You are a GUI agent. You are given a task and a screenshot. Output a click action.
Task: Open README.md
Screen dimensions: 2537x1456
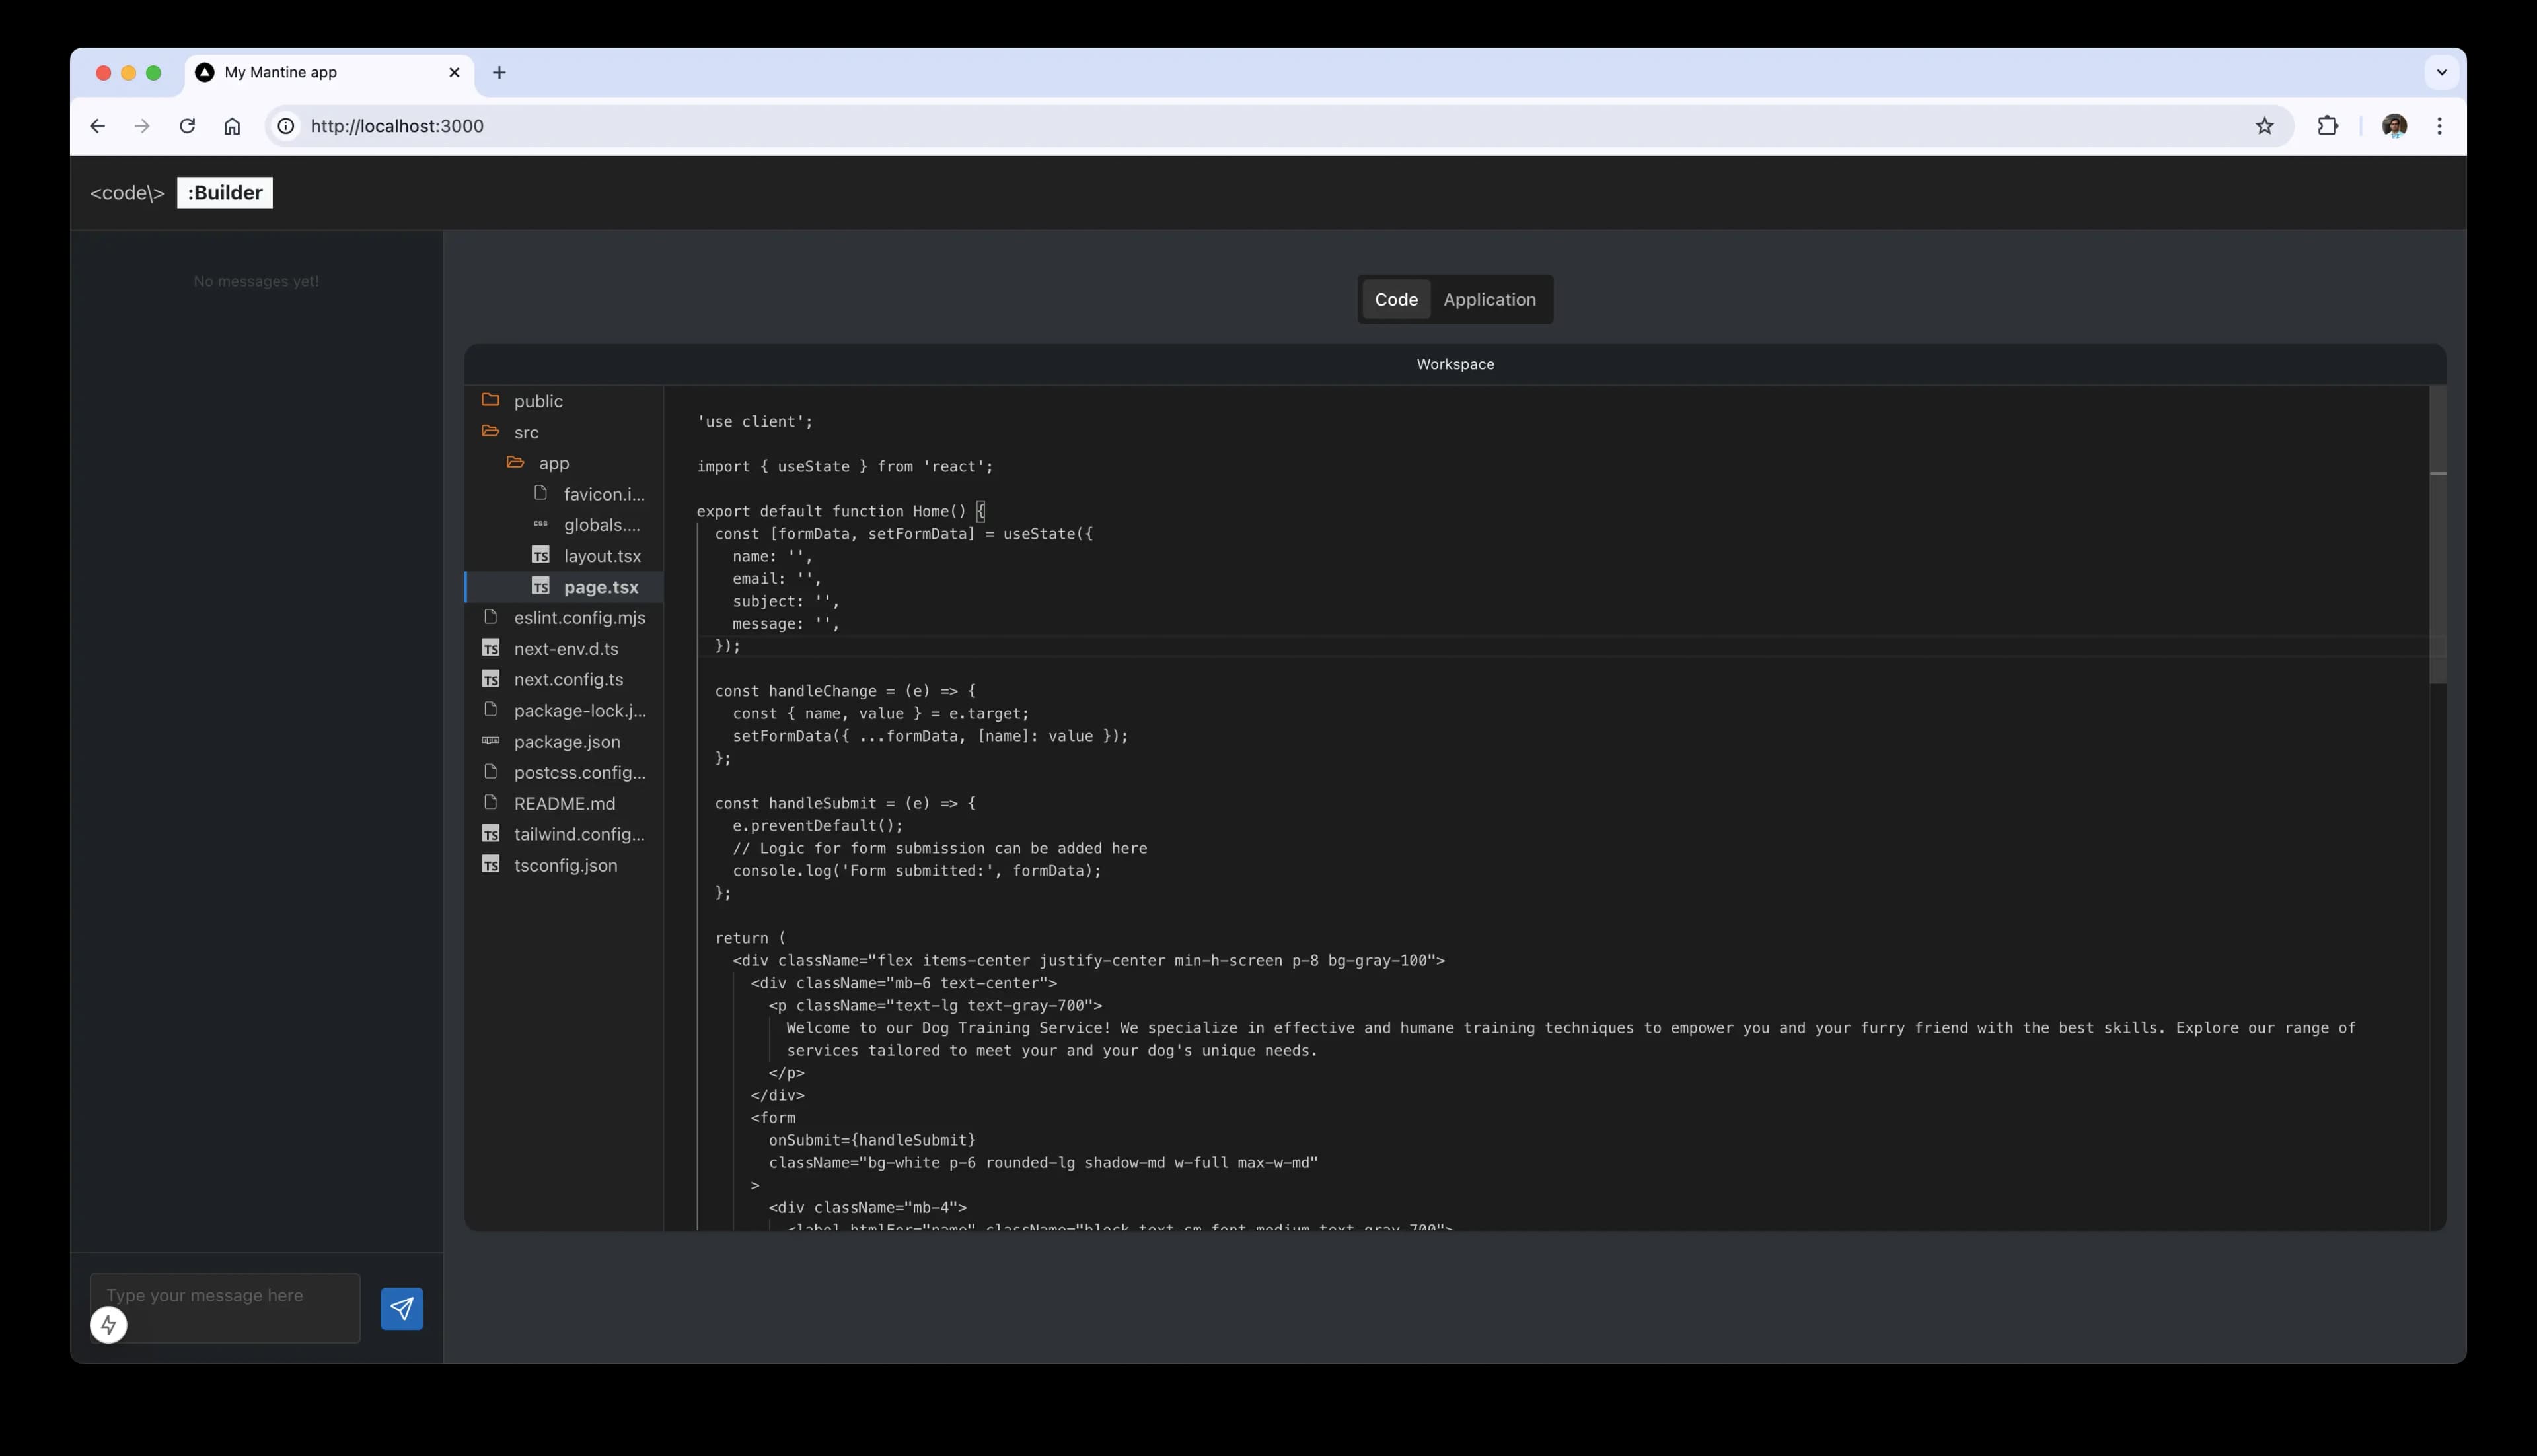(563, 804)
